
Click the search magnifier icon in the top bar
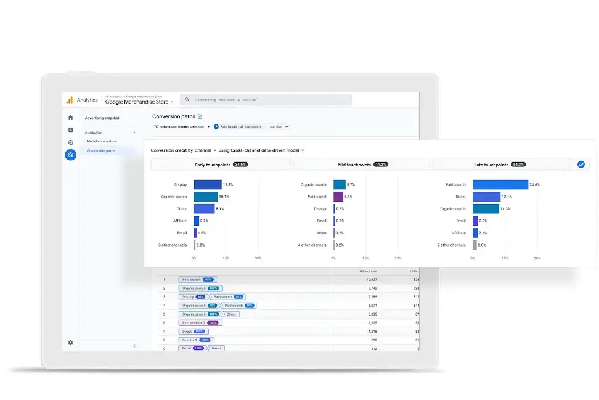(186, 100)
